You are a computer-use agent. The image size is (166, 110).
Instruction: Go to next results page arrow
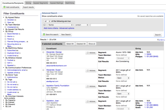click(164, 40)
